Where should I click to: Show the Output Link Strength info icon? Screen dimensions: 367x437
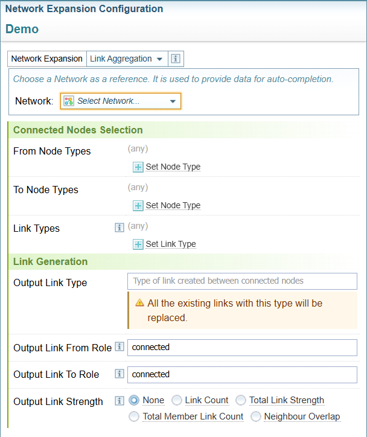(120, 400)
